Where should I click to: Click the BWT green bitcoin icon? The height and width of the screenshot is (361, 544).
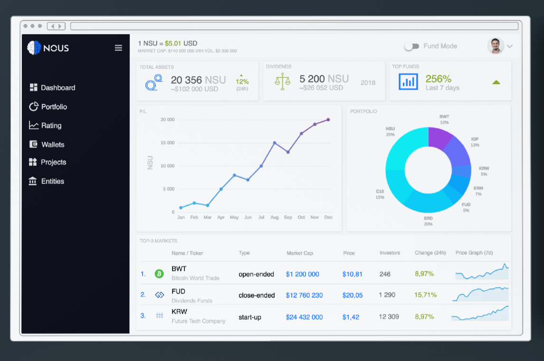tap(159, 274)
